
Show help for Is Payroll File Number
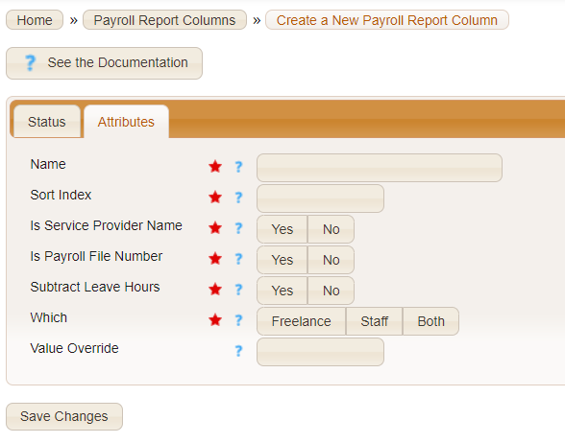238,259
